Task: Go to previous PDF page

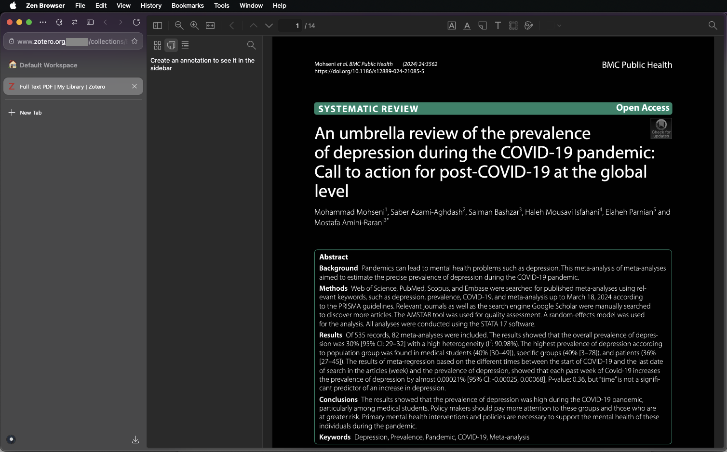Action: [x=254, y=26]
